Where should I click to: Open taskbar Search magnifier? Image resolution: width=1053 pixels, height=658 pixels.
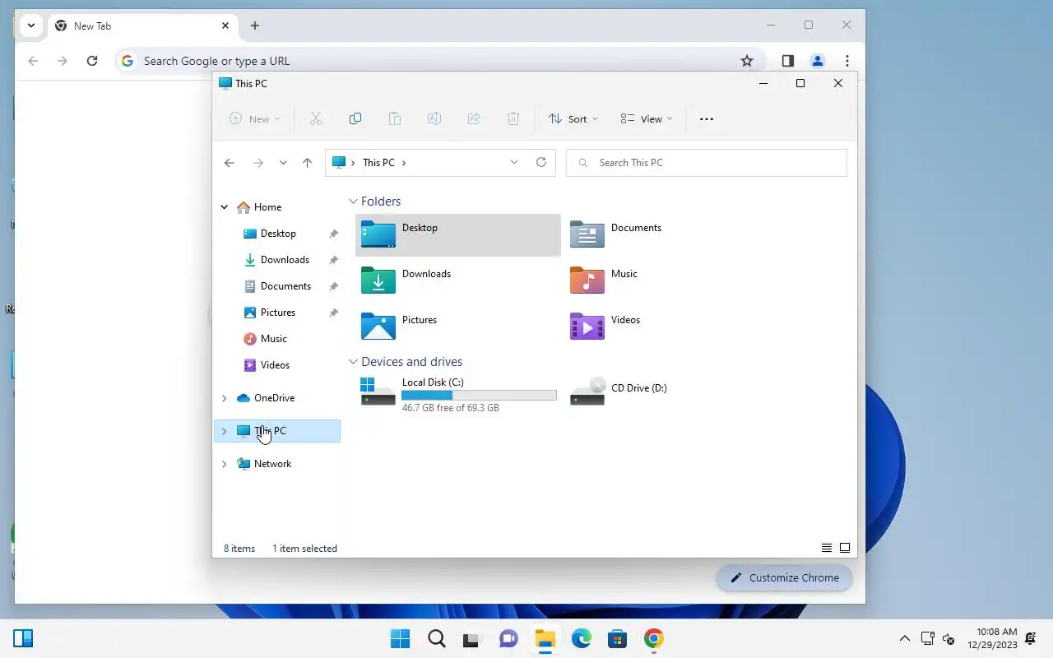point(437,639)
